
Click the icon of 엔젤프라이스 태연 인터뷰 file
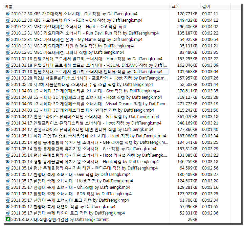pyautogui.click(x=8, y=130)
